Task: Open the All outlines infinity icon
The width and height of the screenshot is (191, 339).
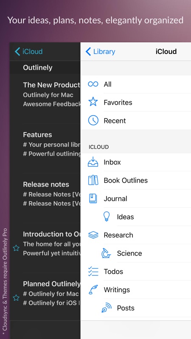Action: tap(93, 84)
